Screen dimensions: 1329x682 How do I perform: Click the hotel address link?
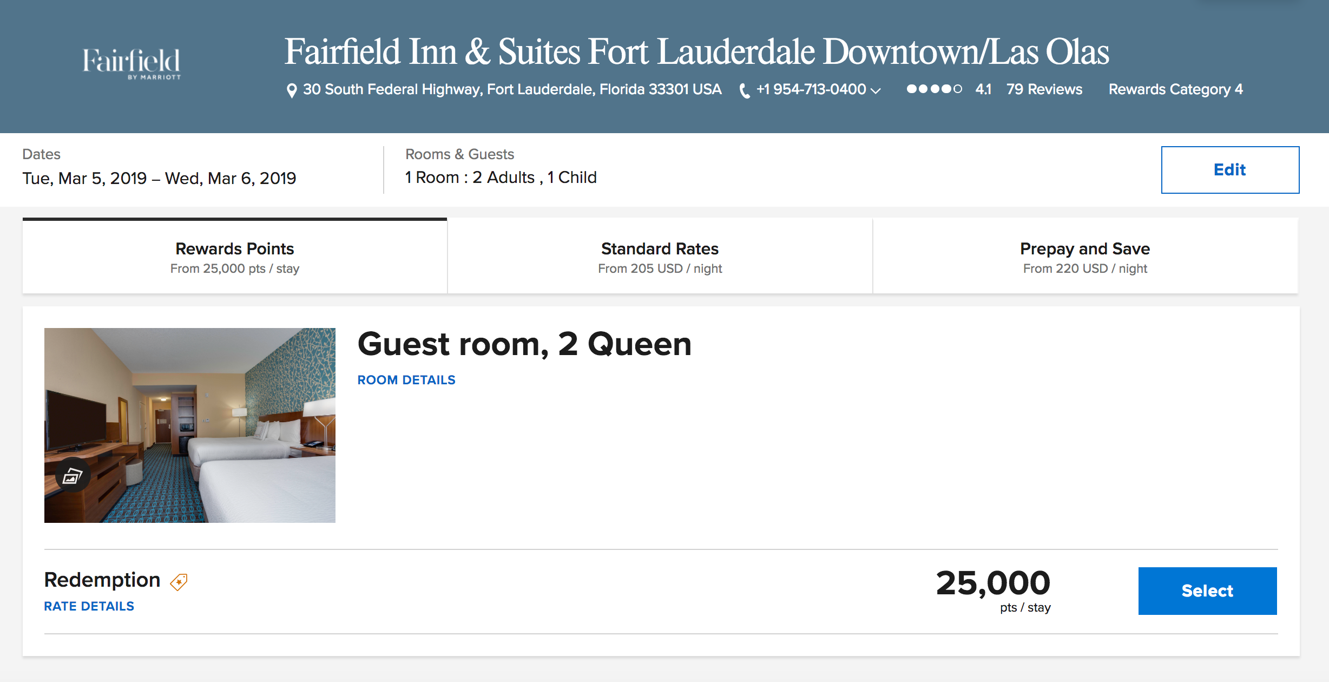(512, 89)
